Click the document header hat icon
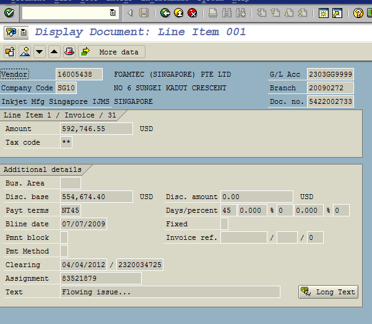Image resolution: width=372 pixels, height=324 pixels. [69, 51]
